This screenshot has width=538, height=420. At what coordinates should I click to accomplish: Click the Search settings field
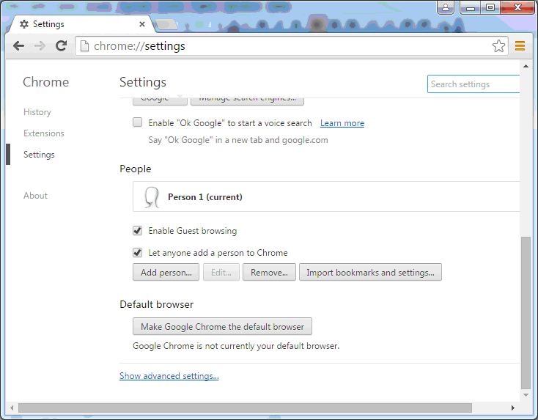click(473, 84)
